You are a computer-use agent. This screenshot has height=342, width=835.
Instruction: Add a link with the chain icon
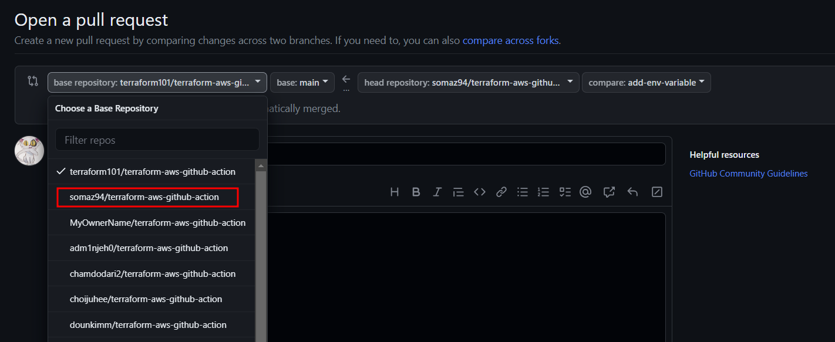click(501, 192)
